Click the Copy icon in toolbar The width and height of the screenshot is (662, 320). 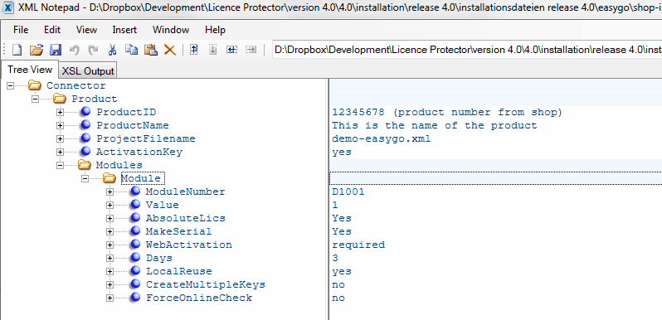pos(131,50)
